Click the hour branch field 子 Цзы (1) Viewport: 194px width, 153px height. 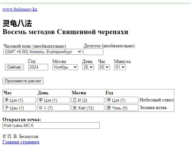pyautogui.click(x=20, y=108)
